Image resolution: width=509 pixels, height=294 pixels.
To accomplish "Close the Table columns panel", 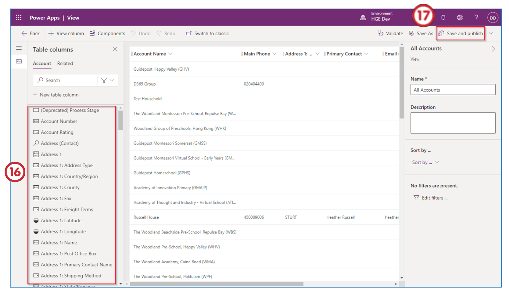I will pos(115,49).
